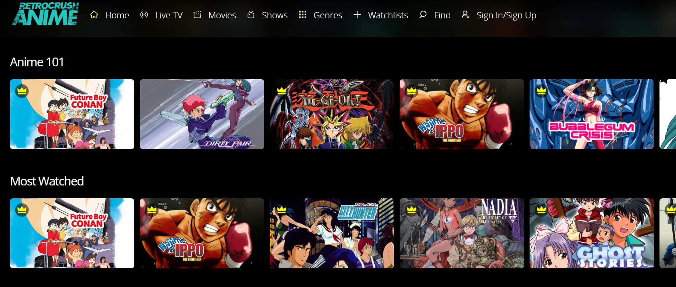676x287 pixels.
Task: Click the Genres grid icon
Action: [x=302, y=15]
